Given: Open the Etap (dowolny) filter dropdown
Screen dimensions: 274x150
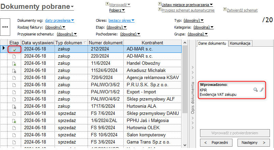Looking at the screenshot, I should point(117,27).
